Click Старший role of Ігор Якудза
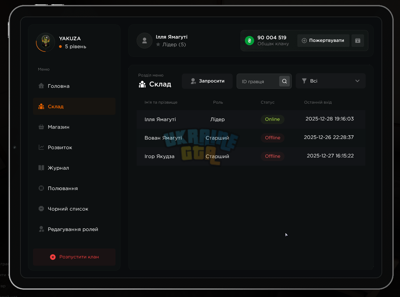This screenshot has width=400, height=297. tap(217, 156)
